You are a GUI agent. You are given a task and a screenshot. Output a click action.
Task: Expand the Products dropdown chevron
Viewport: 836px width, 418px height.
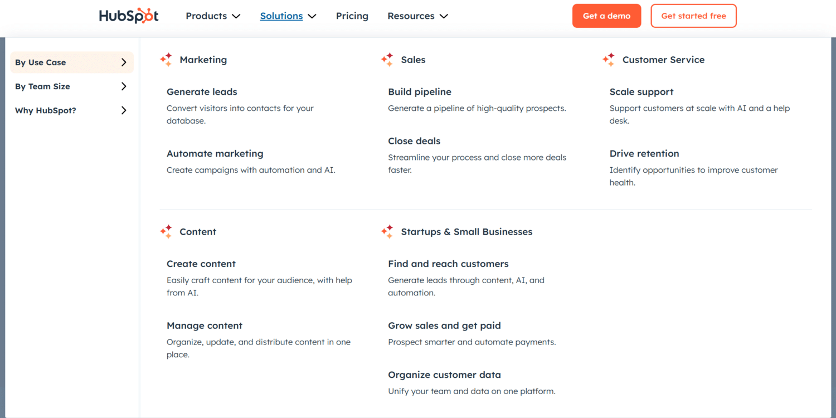[x=236, y=16]
